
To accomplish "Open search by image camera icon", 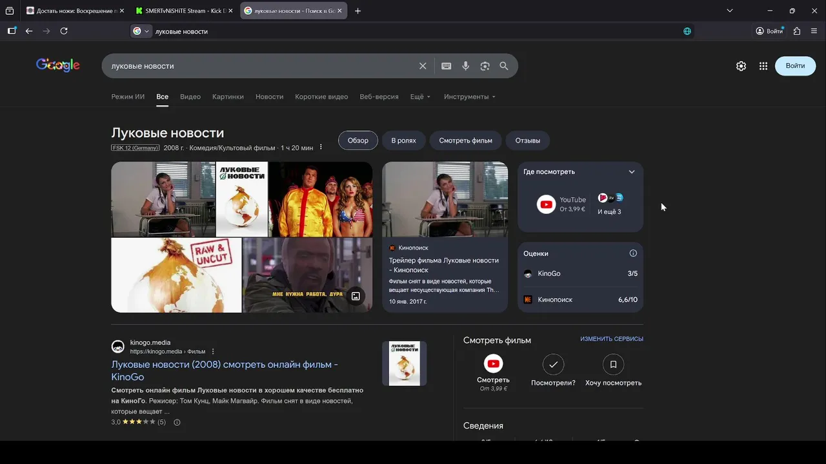I will click(485, 66).
